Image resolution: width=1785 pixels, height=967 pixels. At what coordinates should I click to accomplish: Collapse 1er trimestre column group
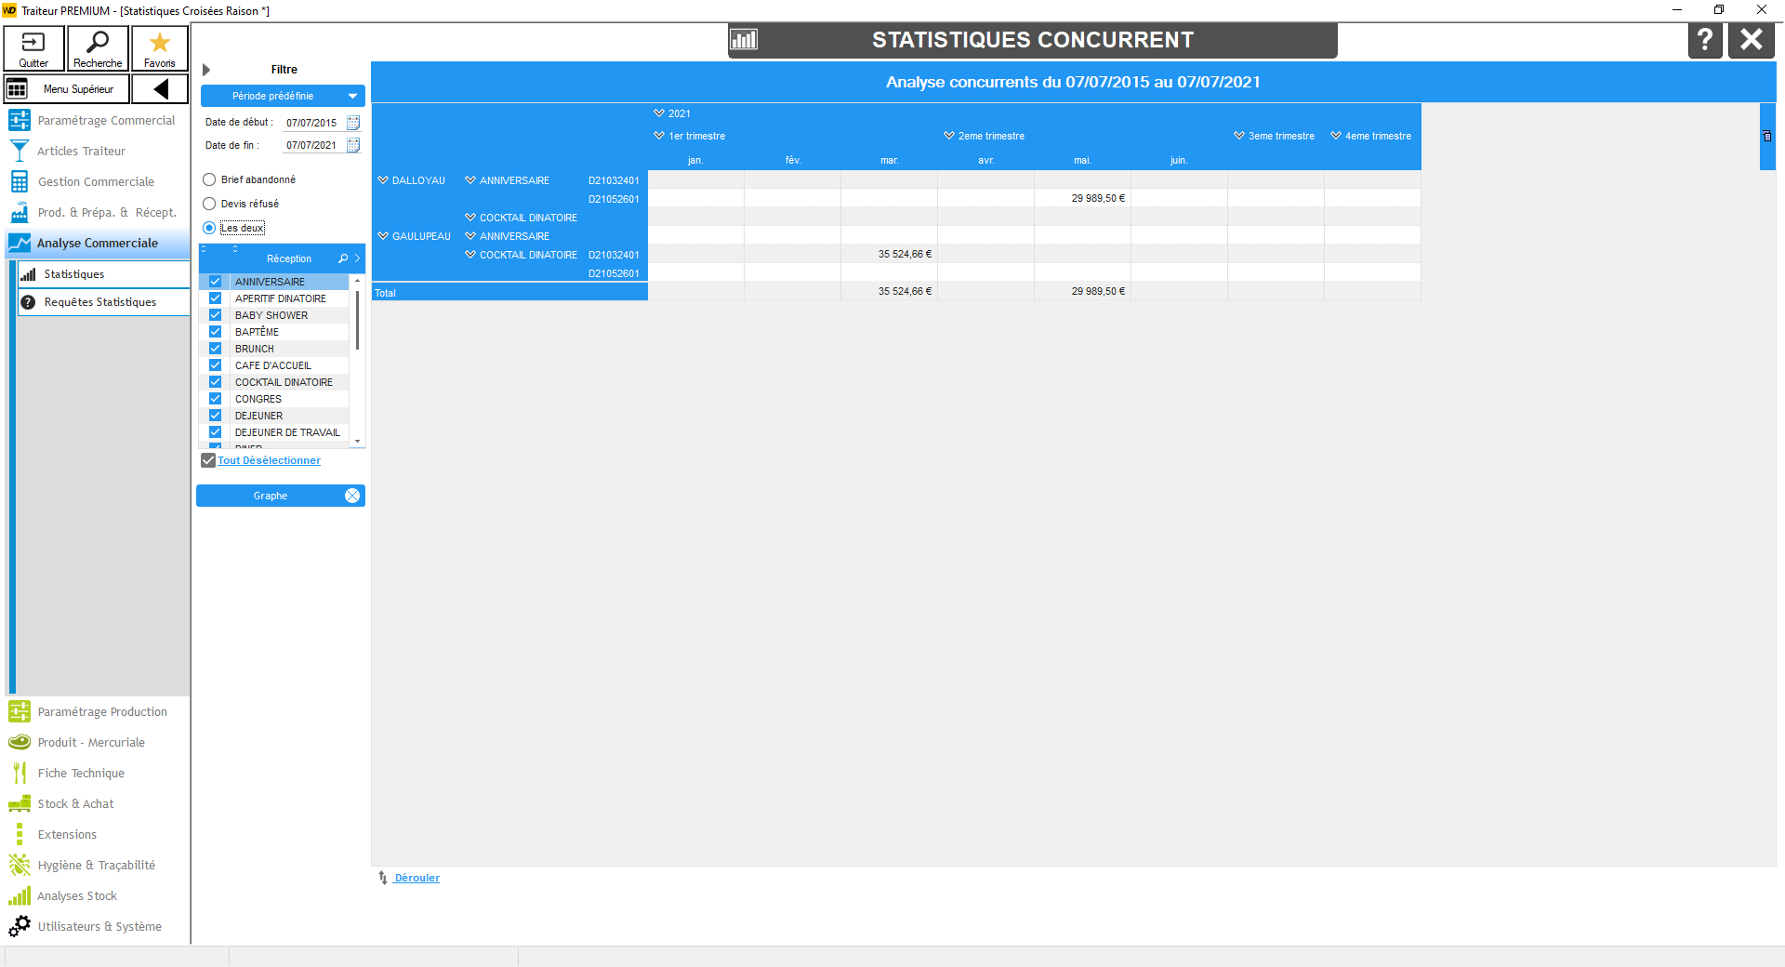click(x=659, y=136)
